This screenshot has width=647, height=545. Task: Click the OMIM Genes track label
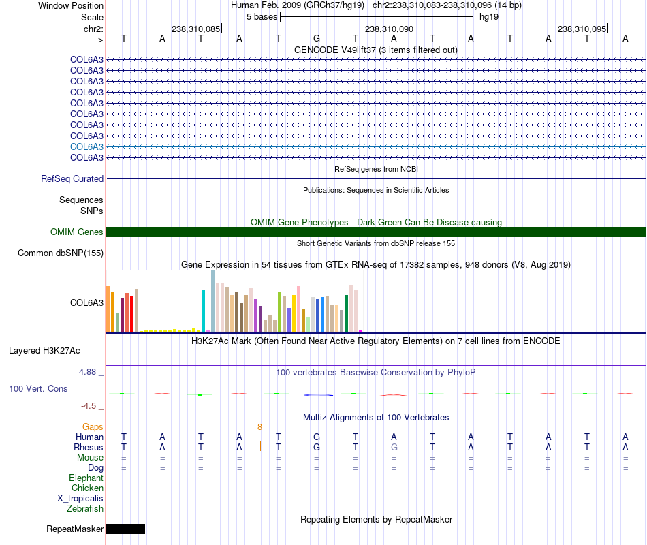[x=76, y=232]
